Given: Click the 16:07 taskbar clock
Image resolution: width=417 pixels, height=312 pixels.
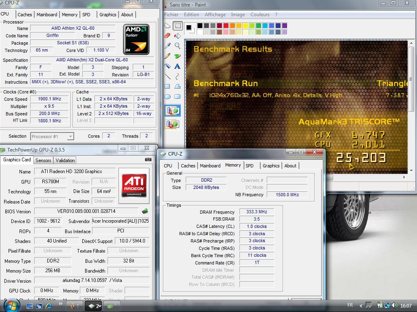Looking at the screenshot, I should tap(406, 305).
